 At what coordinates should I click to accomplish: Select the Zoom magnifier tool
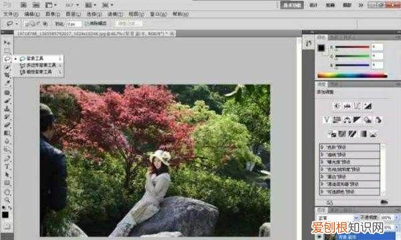[x=7, y=200]
